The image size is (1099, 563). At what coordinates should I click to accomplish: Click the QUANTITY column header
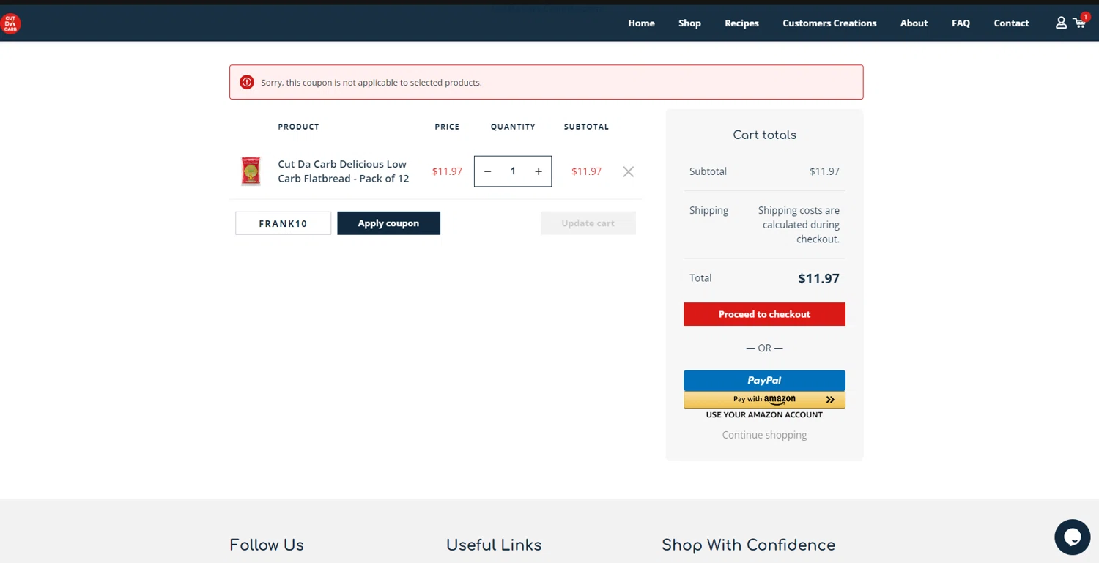coord(513,127)
